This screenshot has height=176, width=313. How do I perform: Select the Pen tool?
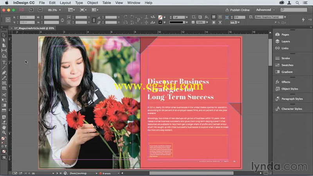(4, 73)
